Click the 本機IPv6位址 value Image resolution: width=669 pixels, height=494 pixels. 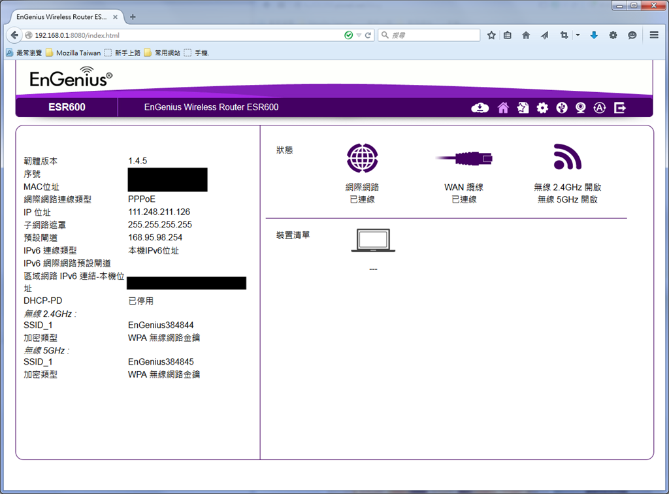tap(154, 250)
